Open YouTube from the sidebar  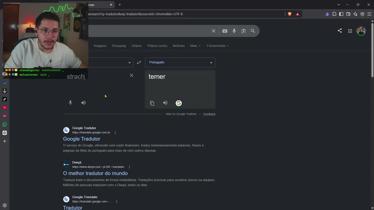[5, 108]
